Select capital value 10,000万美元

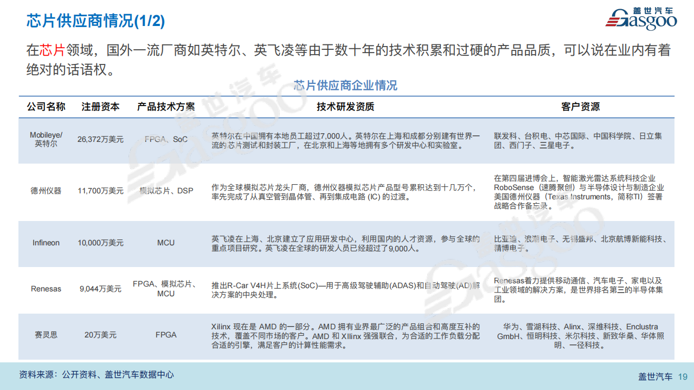(x=100, y=243)
